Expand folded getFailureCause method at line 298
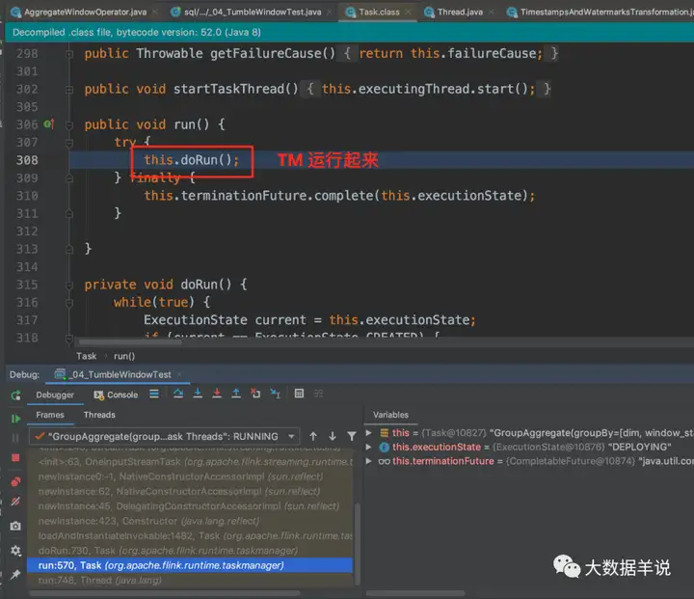The height and width of the screenshot is (599, 694). coord(69,54)
